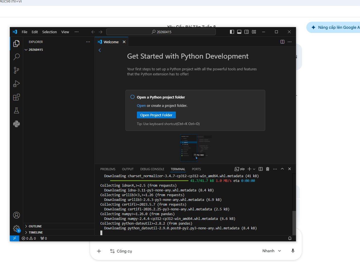
Task: Click the blue Open link
Action: (141, 106)
